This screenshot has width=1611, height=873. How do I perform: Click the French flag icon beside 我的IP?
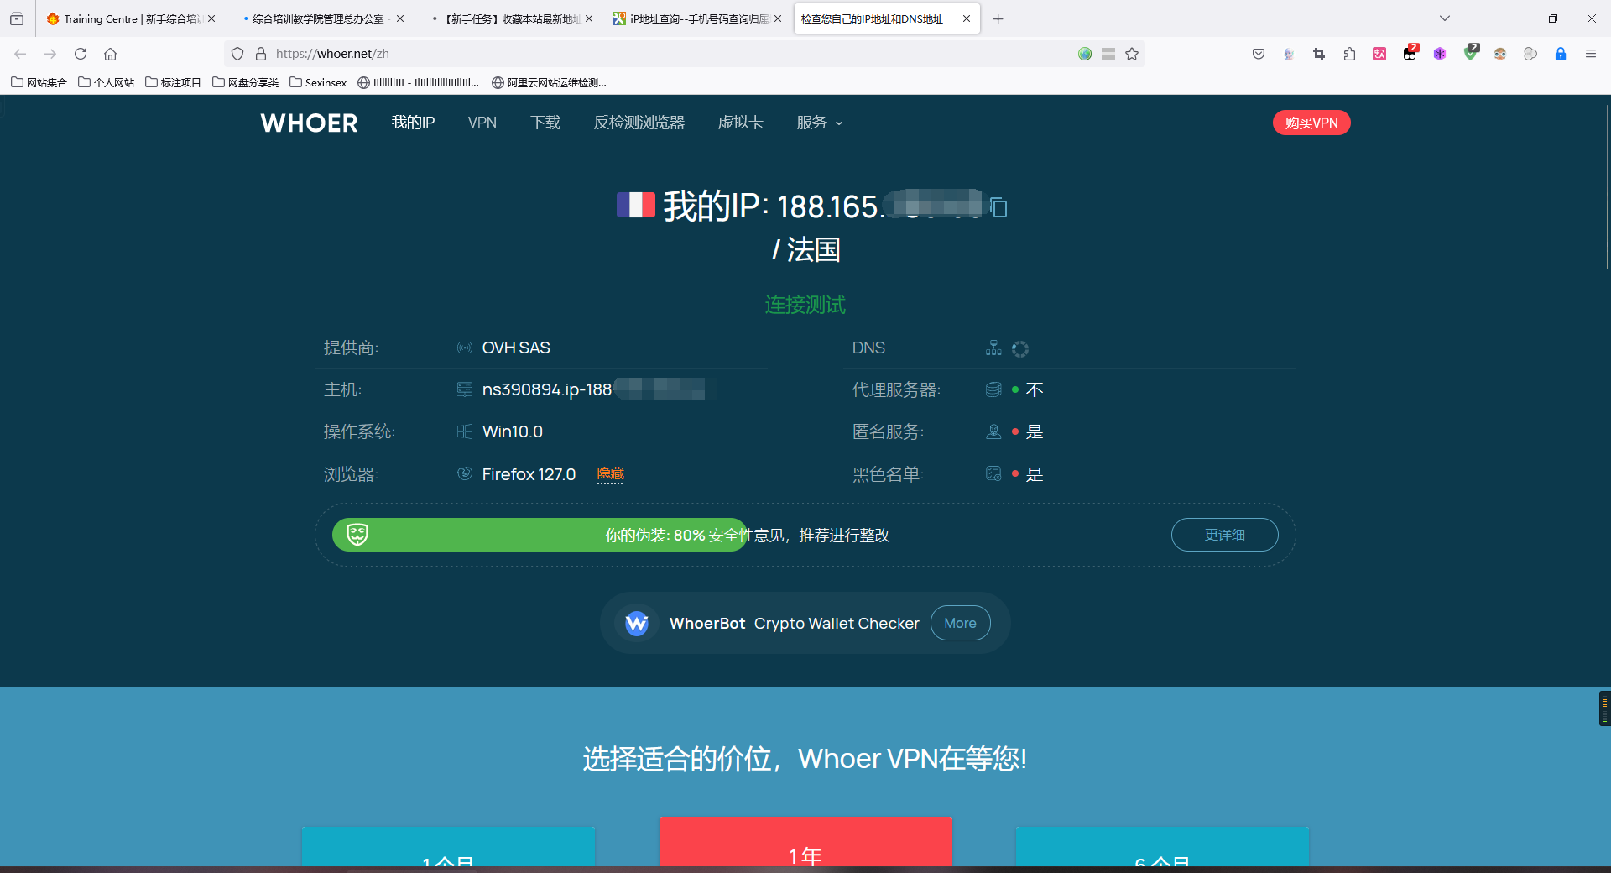click(636, 205)
